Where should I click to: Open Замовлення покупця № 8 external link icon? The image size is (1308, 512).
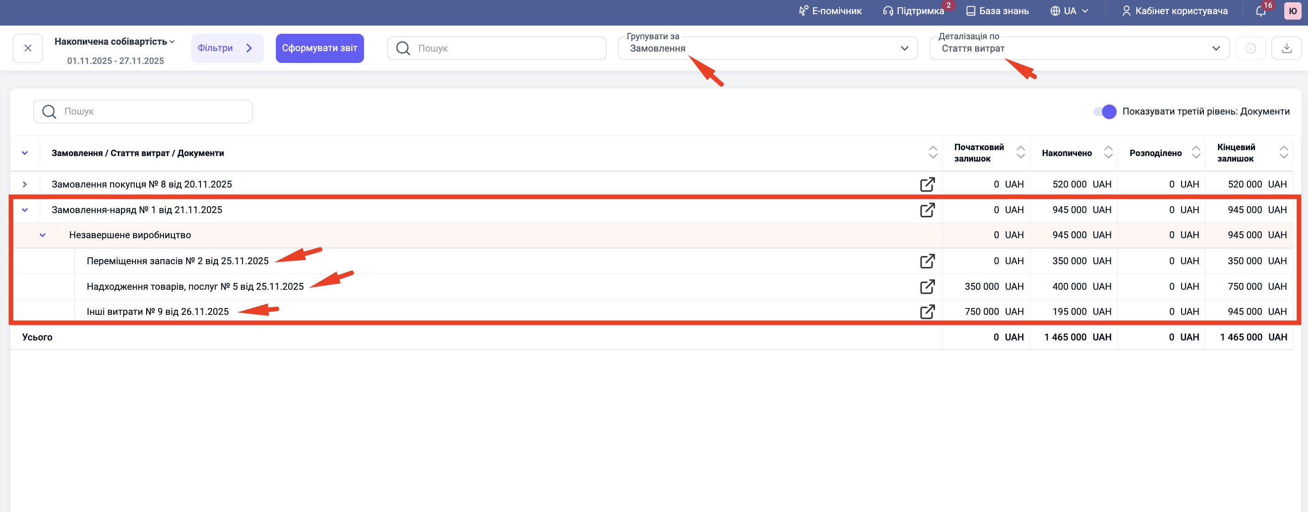coord(927,184)
